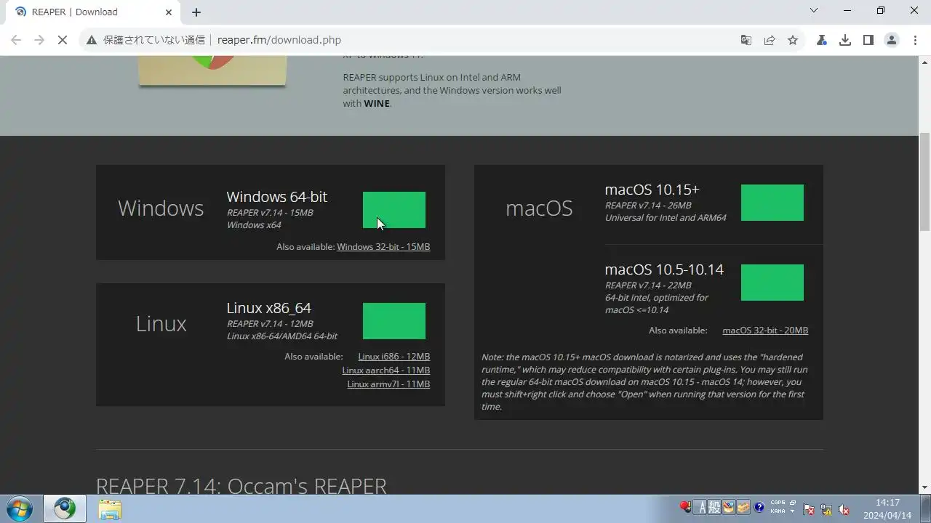Bookmark this page with star icon
The height and width of the screenshot is (523, 931).
793,40
